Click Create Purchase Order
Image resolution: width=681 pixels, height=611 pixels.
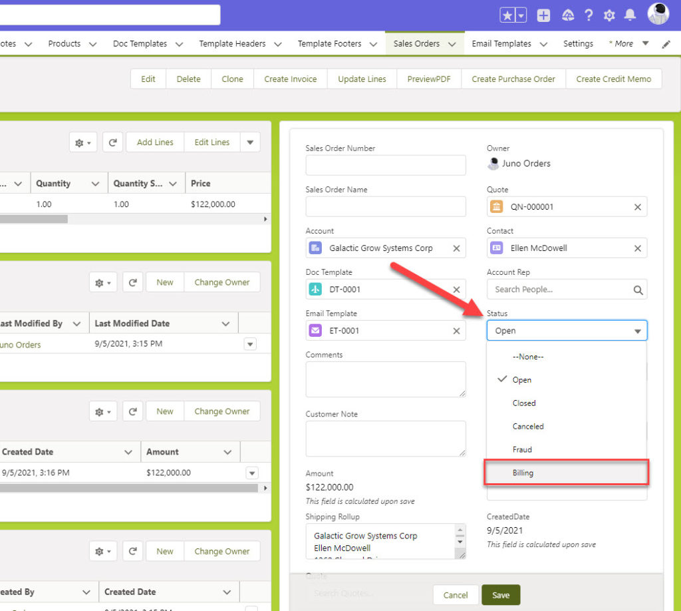(x=513, y=79)
